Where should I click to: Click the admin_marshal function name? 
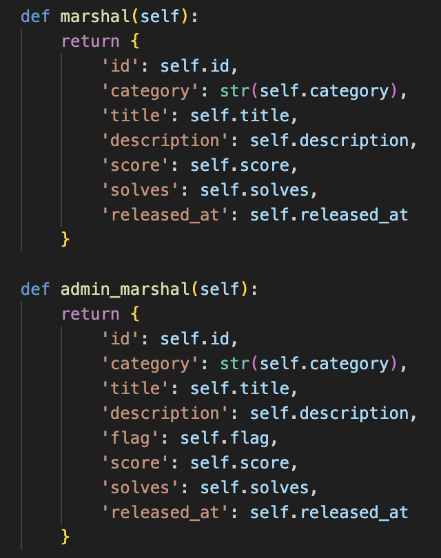click(125, 289)
